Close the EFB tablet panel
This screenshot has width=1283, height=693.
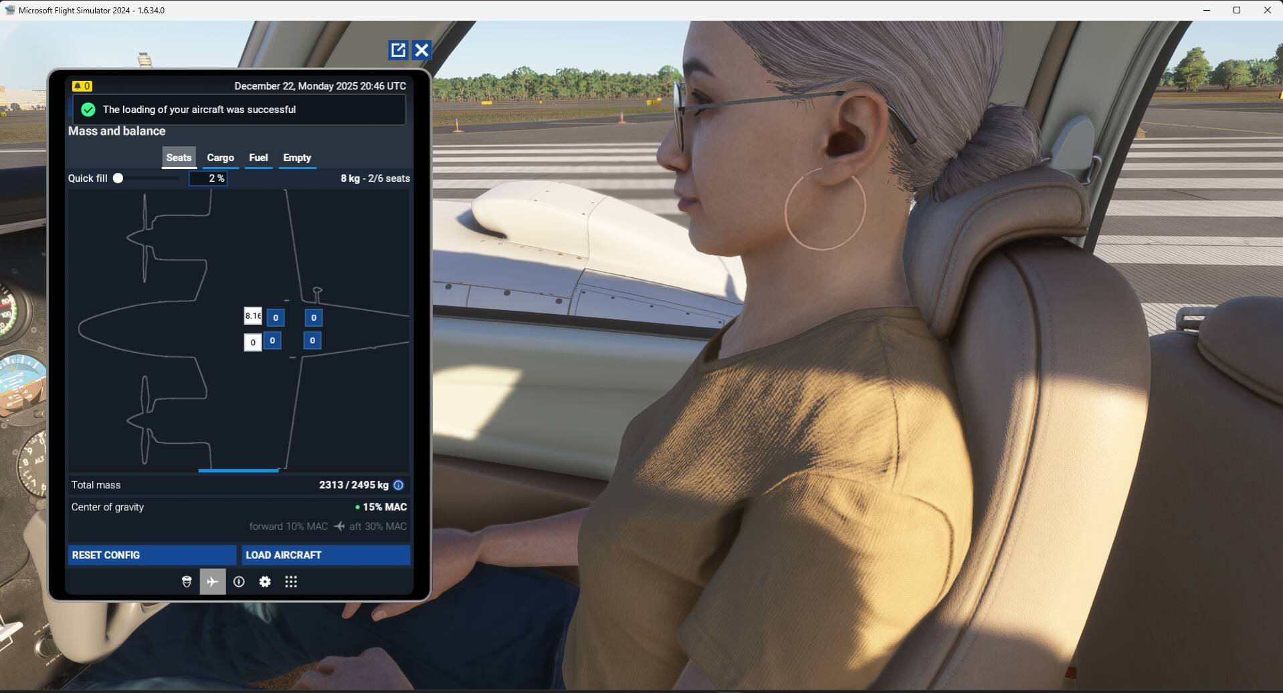[421, 50]
